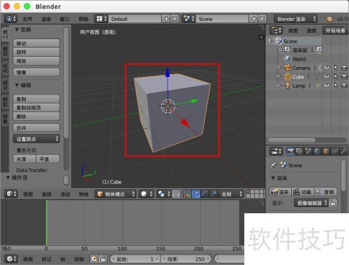Click the 移动 translate button

pos(36,43)
